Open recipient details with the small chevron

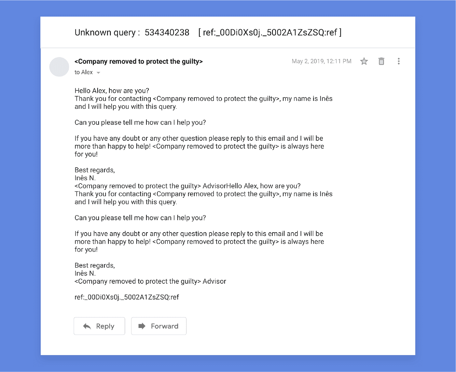99,72
